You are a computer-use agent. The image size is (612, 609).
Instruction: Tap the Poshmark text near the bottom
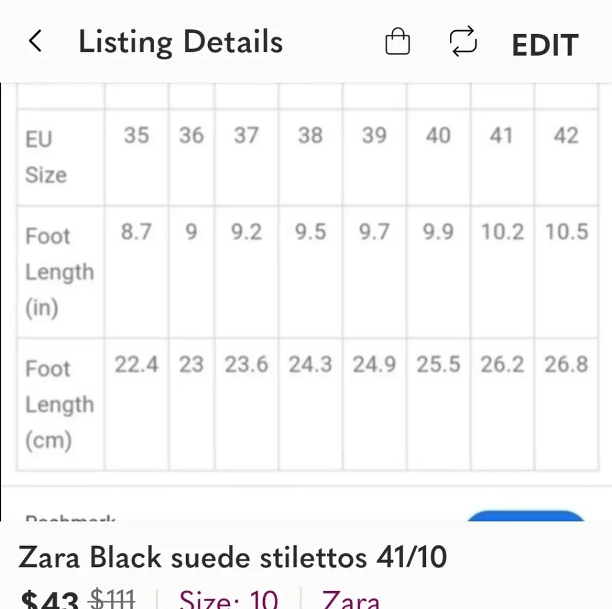click(x=70, y=520)
